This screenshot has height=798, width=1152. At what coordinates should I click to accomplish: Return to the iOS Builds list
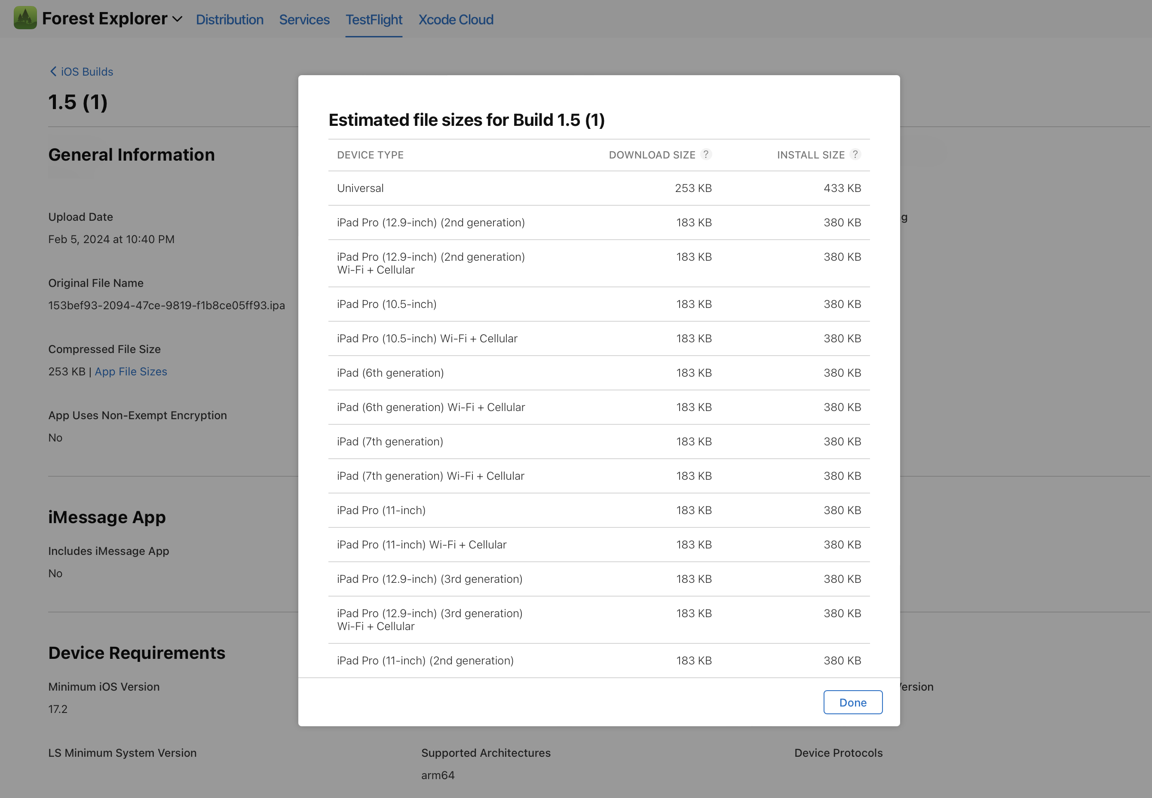tap(86, 71)
